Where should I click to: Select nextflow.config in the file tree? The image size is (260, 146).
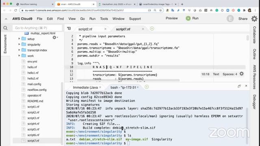pyautogui.click(x=37, y=90)
